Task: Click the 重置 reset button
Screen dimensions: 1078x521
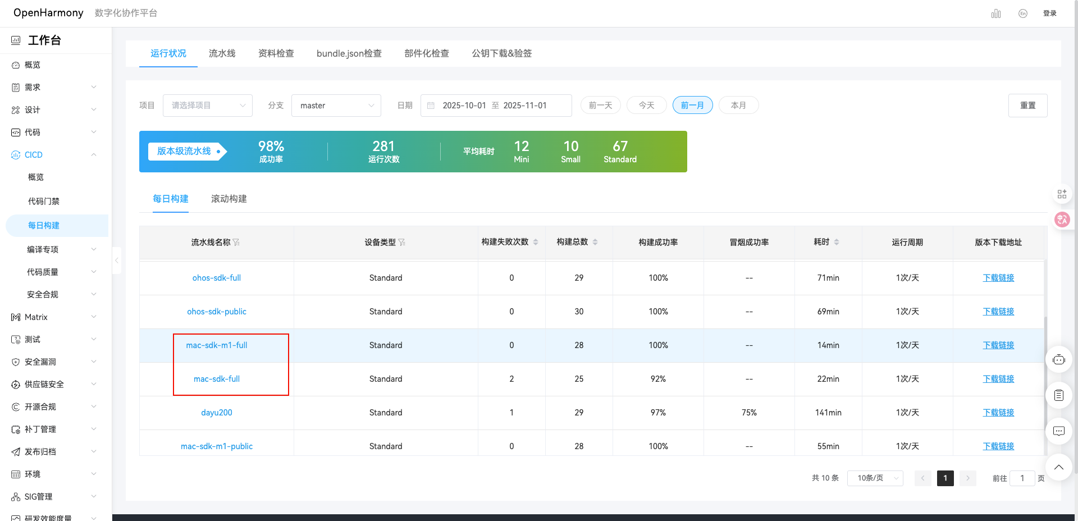Action: tap(1028, 106)
